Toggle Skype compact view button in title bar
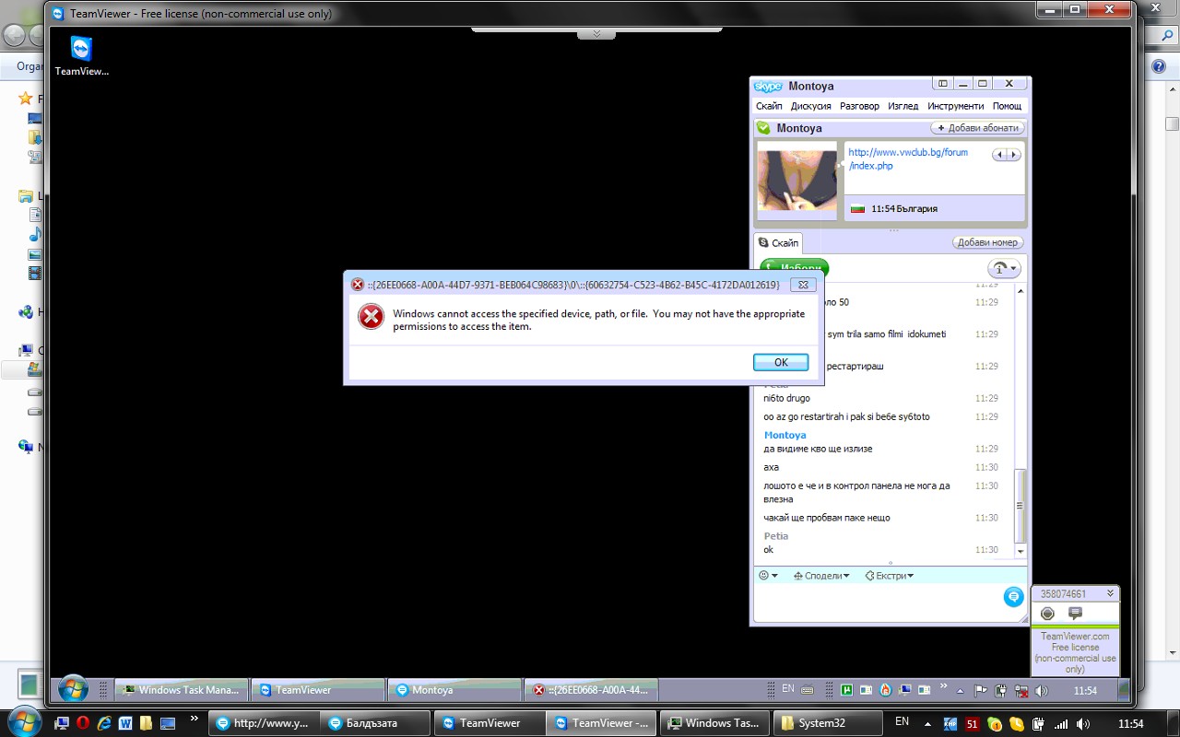The height and width of the screenshot is (737, 1180). coord(942,83)
